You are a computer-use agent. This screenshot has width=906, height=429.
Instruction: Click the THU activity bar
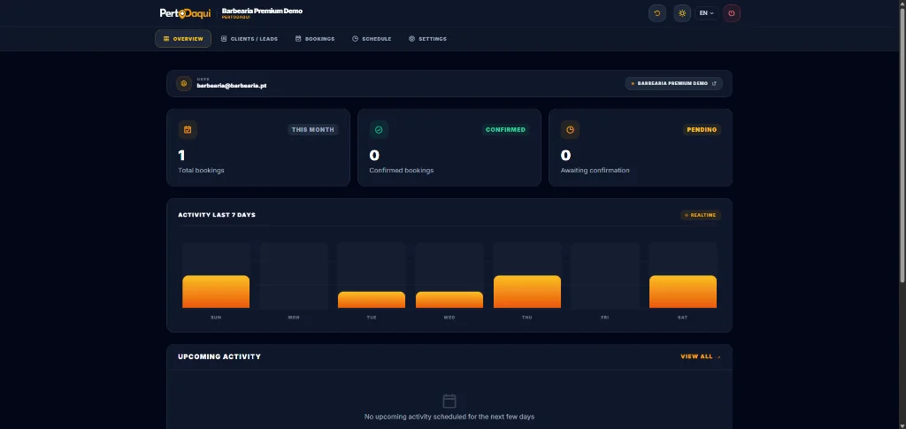point(527,292)
